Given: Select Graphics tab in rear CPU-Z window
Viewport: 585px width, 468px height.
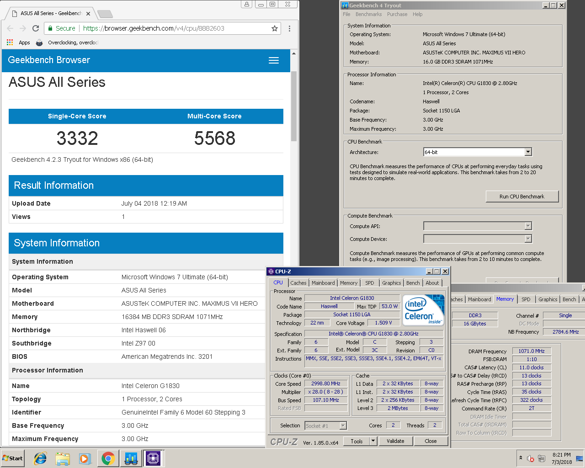Looking at the screenshot, I should click(x=548, y=299).
